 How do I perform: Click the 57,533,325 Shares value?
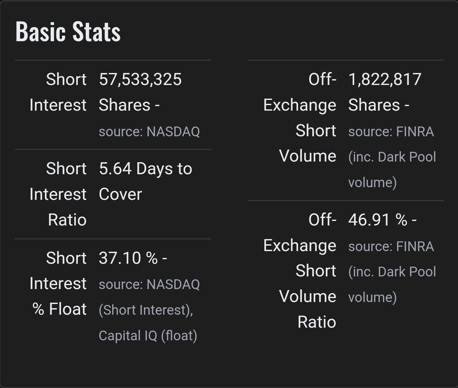[x=140, y=92]
